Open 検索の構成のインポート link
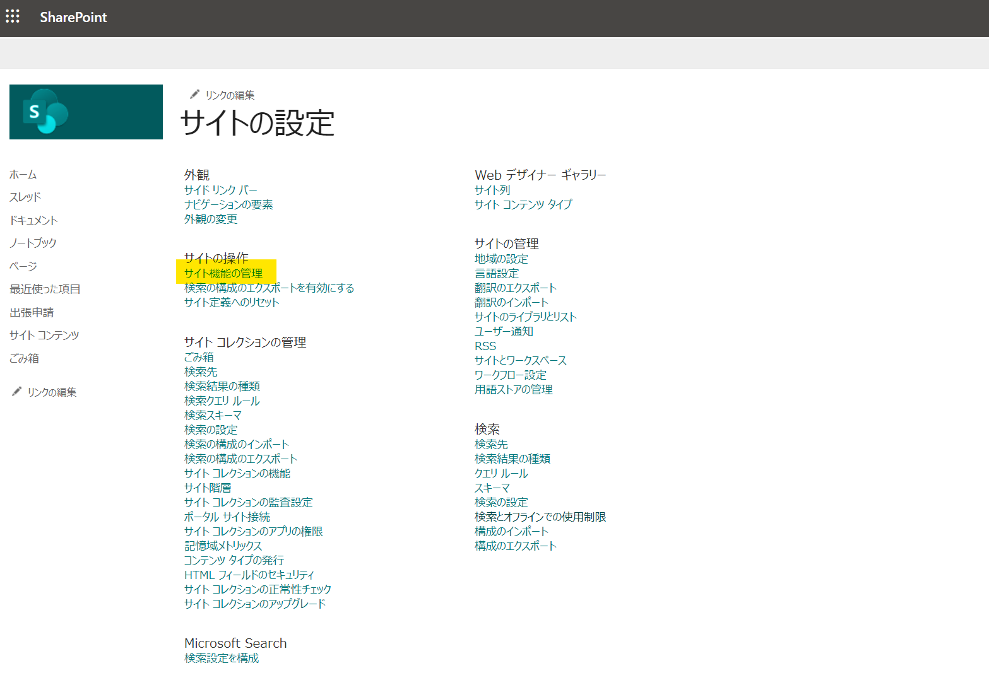Viewport: 989px width, 697px height. pos(237,444)
